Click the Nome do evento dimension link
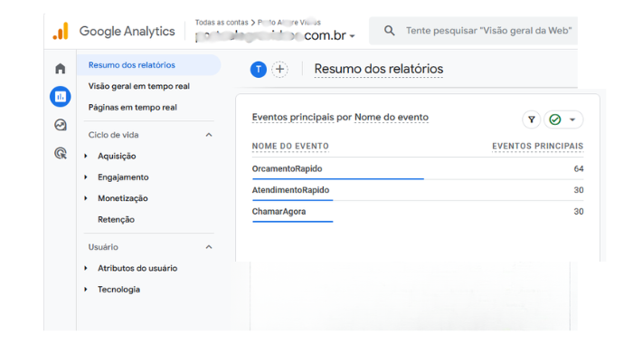Viewport: 633px width, 344px height. pos(392,117)
